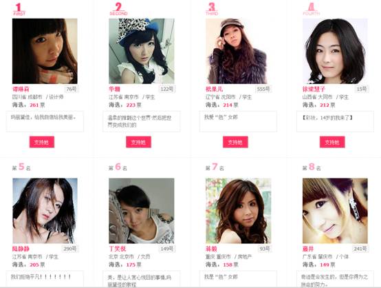Click the faded "4 FOURTH" rank badge
The image size is (381, 288).
(x=312, y=9)
